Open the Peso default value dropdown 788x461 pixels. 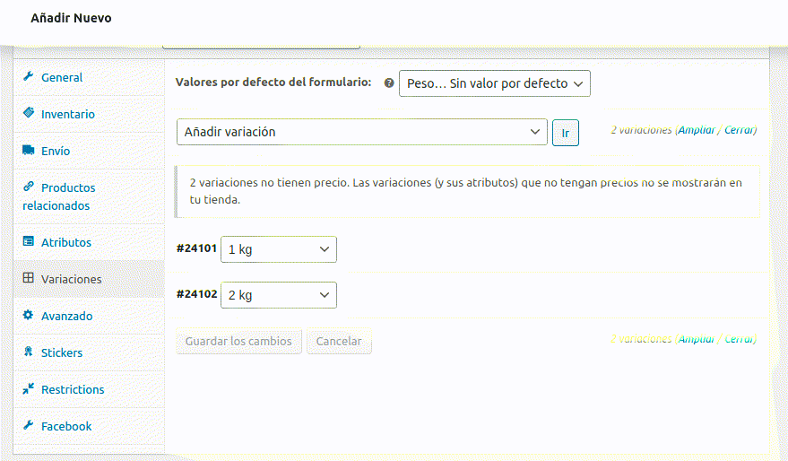494,83
